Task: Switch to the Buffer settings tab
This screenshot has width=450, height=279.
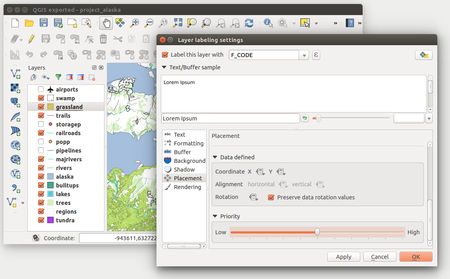Action: point(182,152)
